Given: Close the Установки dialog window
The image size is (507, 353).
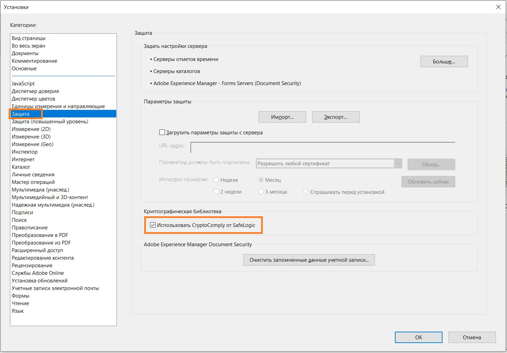Looking at the screenshot, I should (x=498, y=7).
